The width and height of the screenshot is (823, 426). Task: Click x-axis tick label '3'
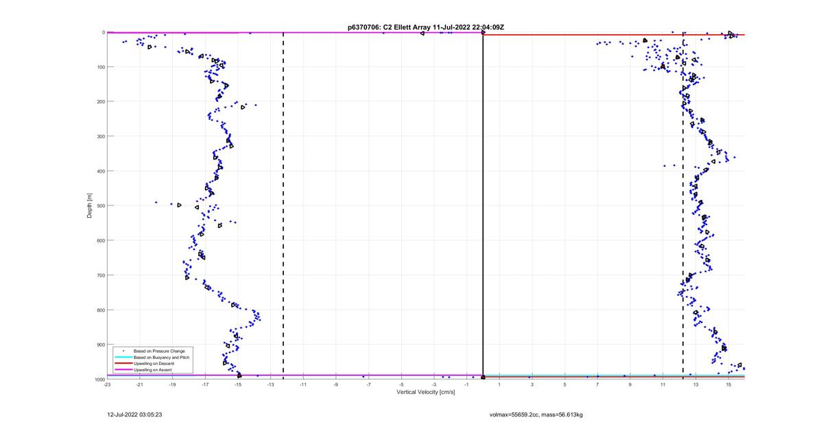click(532, 385)
